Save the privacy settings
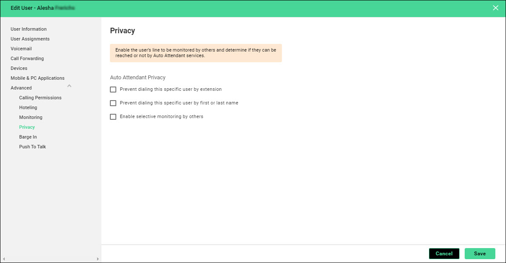The image size is (506, 263). point(480,254)
